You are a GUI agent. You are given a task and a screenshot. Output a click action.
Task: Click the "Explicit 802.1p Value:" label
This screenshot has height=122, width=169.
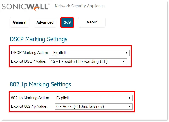coord(29,106)
